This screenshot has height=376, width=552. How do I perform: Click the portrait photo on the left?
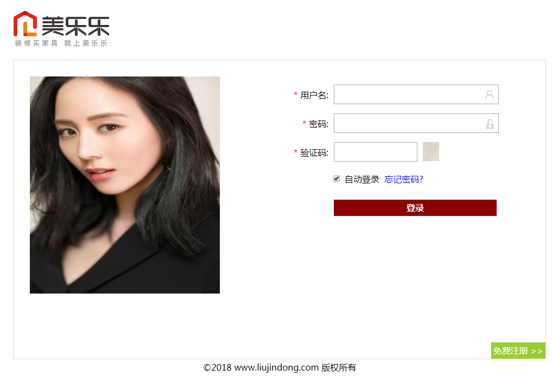pyautogui.click(x=125, y=185)
